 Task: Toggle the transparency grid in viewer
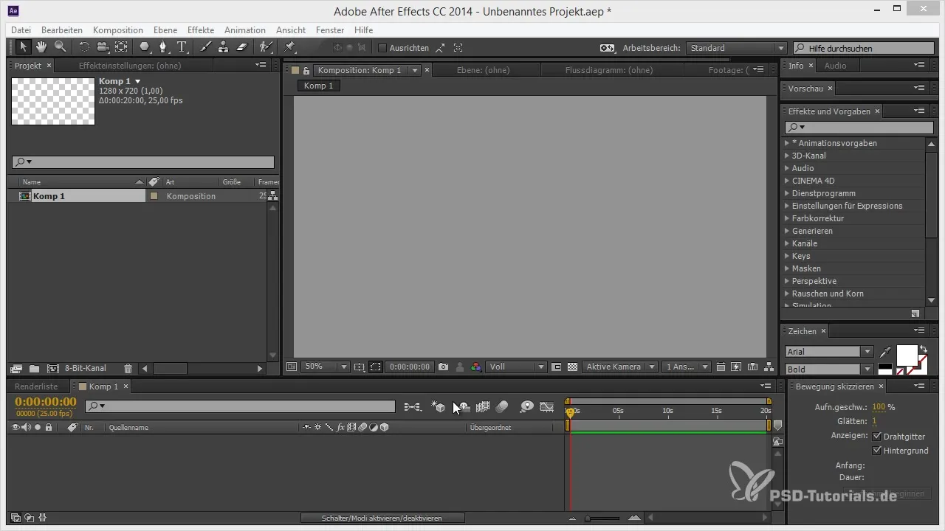tap(571, 367)
